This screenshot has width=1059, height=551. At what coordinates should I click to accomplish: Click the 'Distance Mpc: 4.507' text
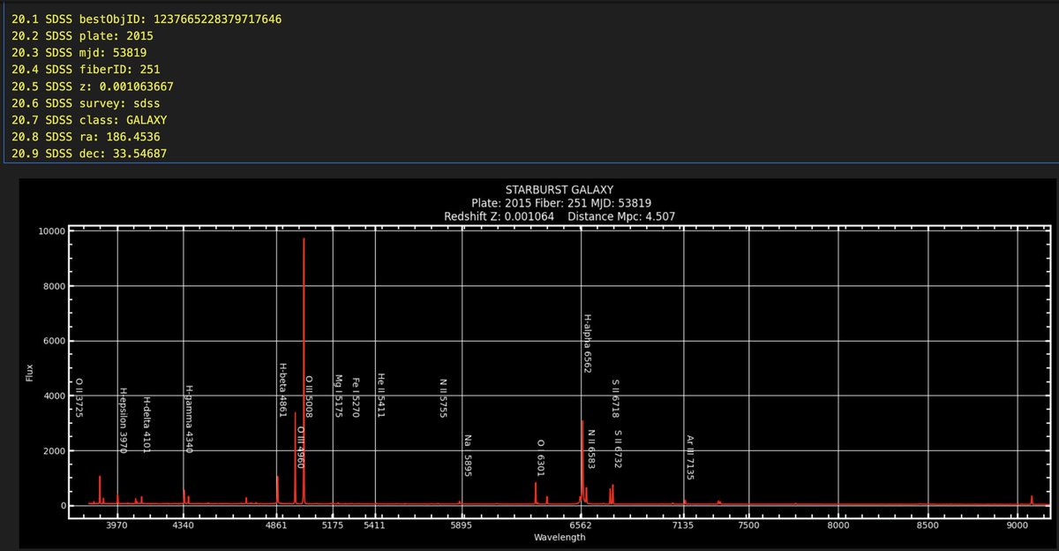coord(622,216)
